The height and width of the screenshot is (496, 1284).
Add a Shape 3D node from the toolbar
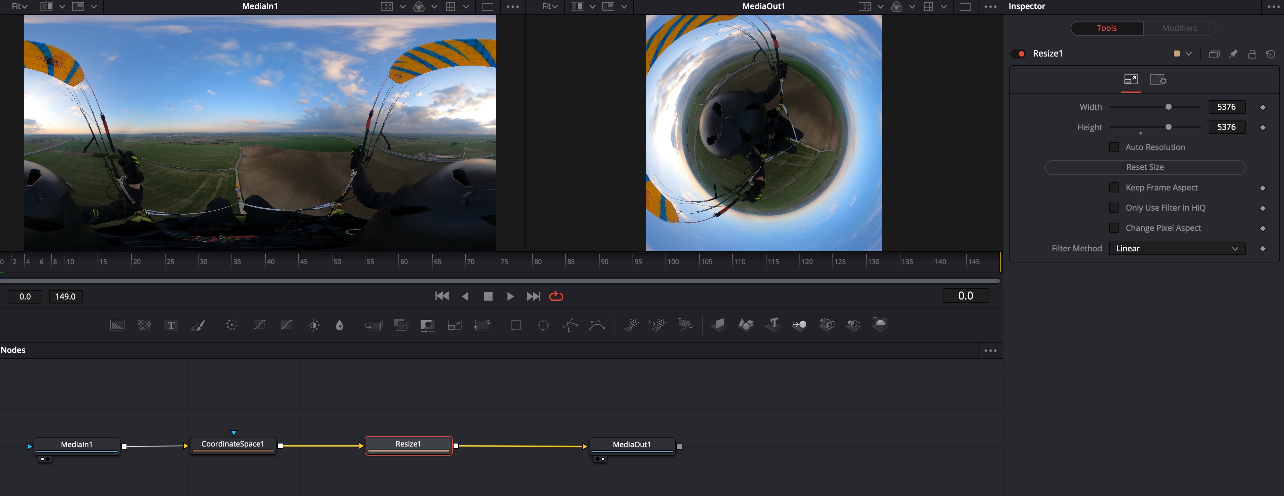[746, 325]
